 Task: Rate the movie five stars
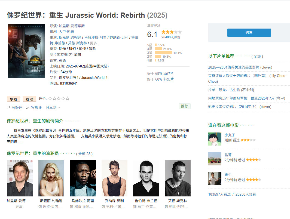tap(68, 98)
